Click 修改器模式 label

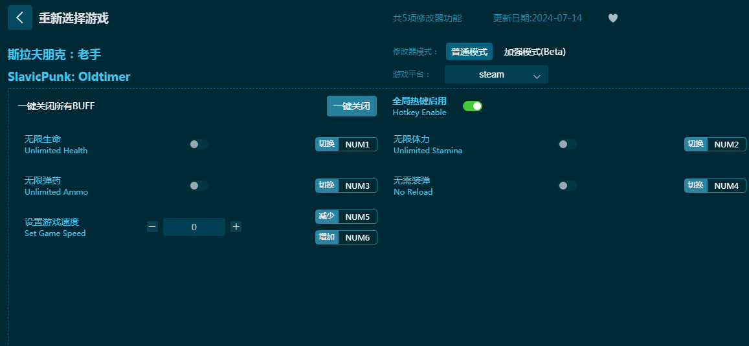pyautogui.click(x=415, y=52)
